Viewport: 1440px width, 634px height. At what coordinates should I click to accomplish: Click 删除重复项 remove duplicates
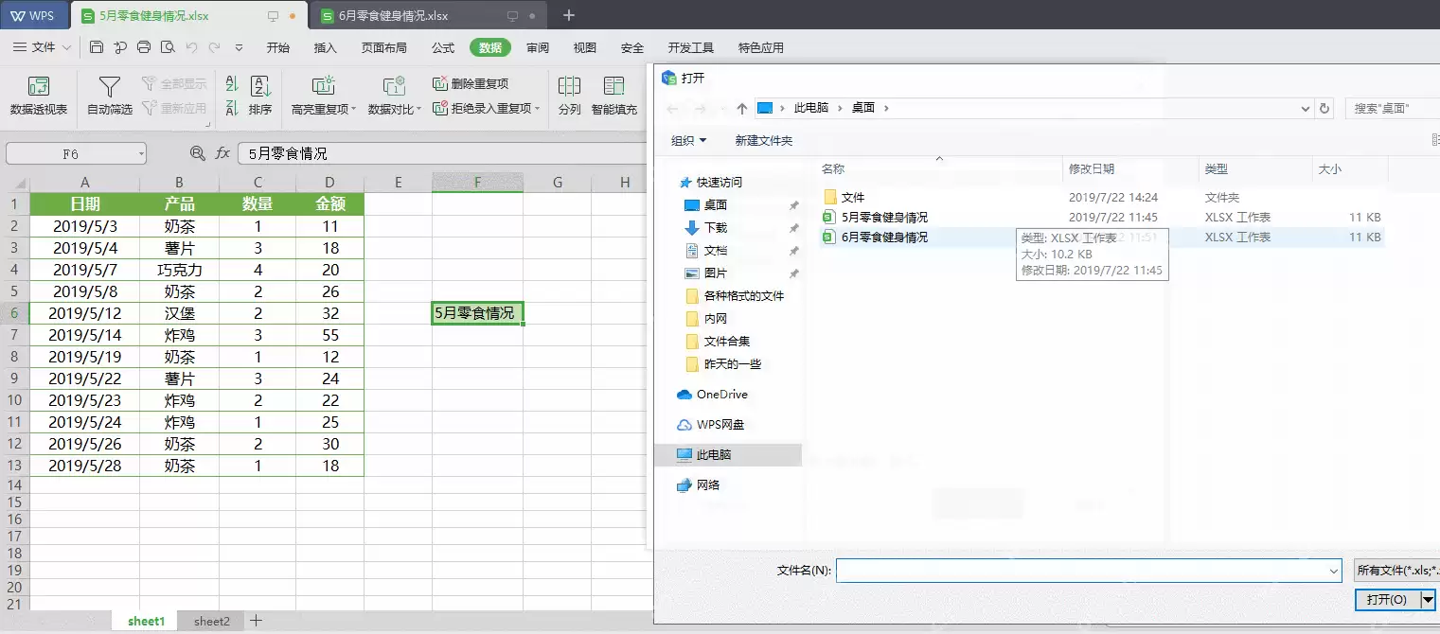click(x=471, y=83)
